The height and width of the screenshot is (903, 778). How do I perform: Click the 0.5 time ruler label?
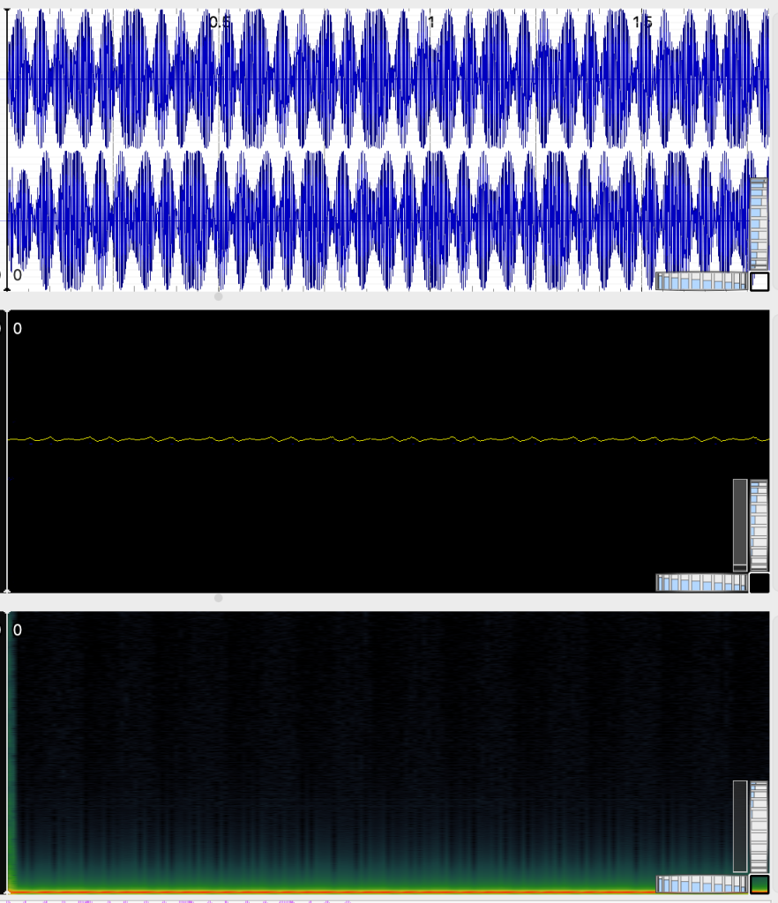pos(220,22)
